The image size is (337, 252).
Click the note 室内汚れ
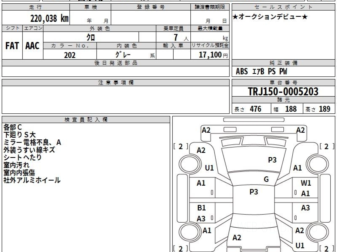coord(16,165)
